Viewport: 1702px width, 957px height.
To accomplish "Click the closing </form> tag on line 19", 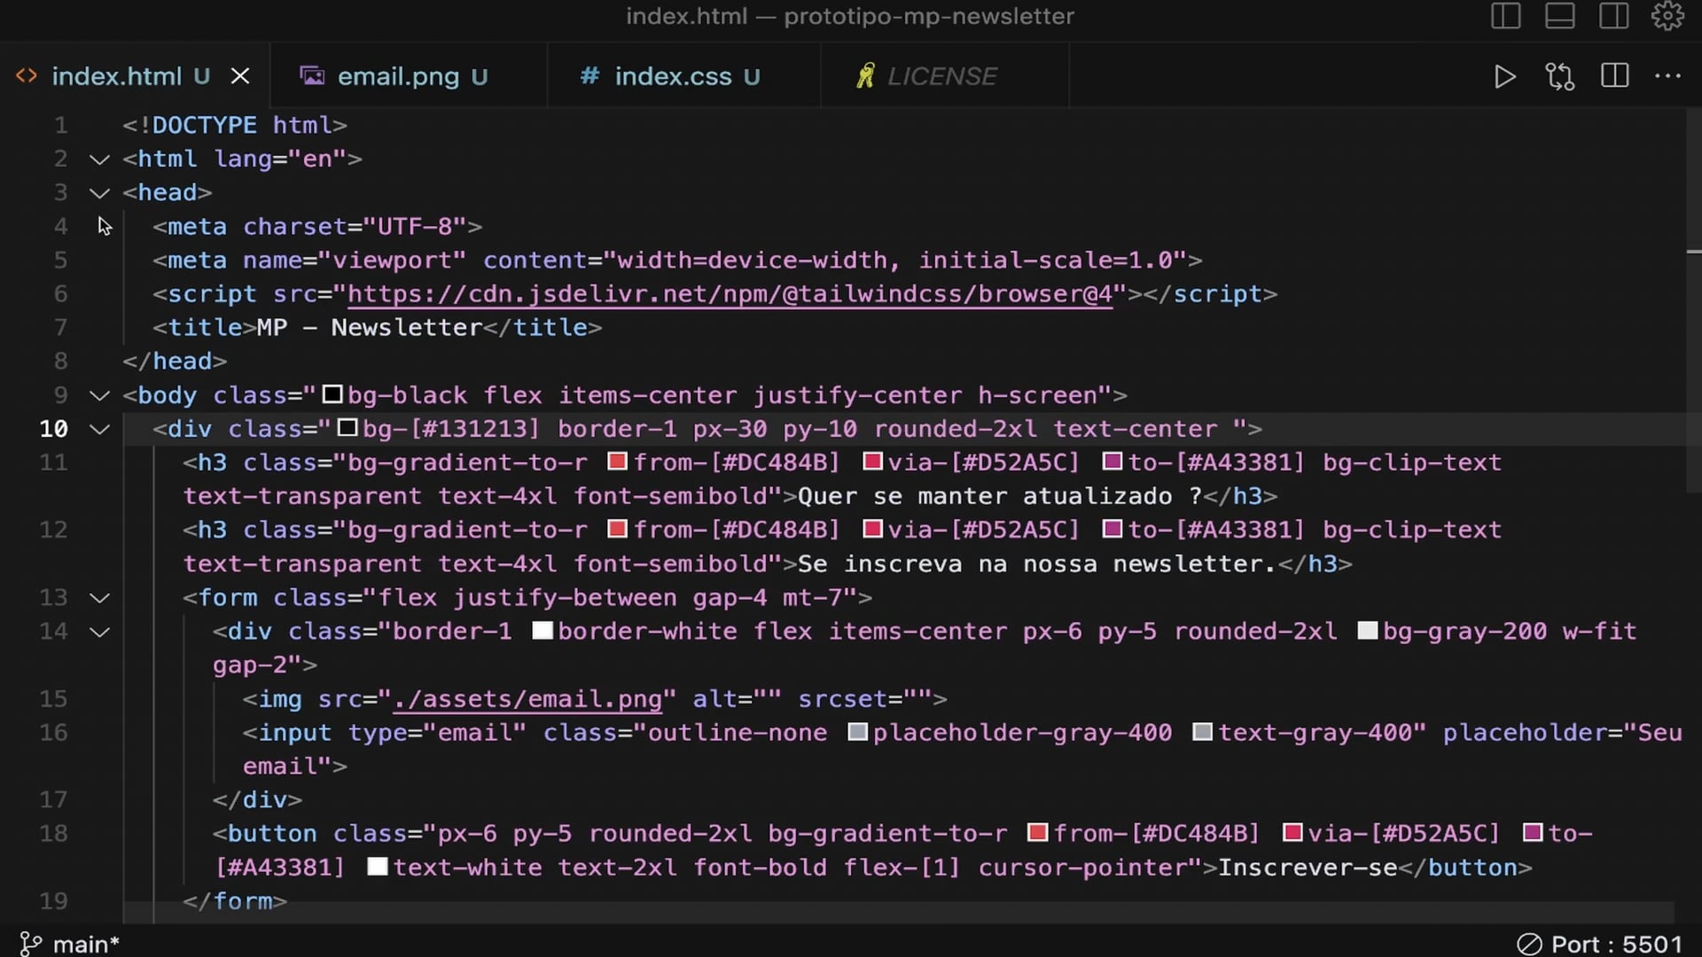I will [x=235, y=901].
